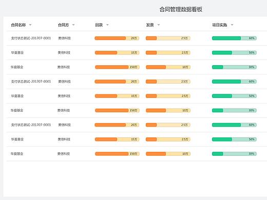Click the 60% 项目实施 progress bar in first row
This screenshot has height=200, width=267.
[x=234, y=38]
